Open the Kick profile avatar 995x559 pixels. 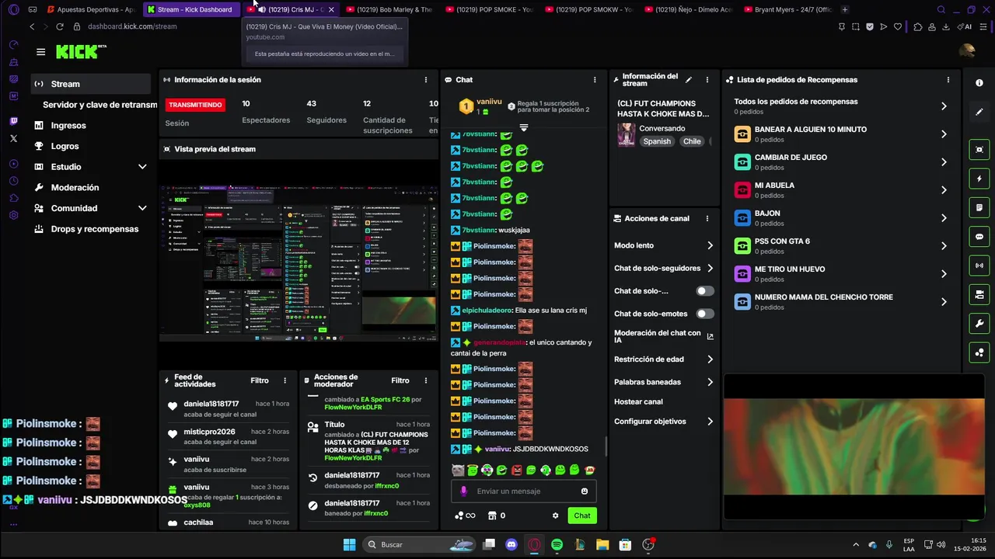[x=966, y=51]
